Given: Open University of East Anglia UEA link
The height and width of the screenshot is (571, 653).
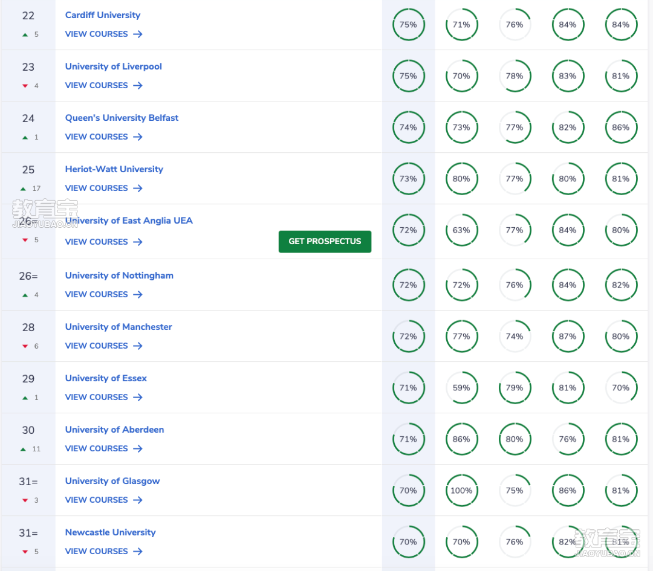Looking at the screenshot, I should click(x=129, y=221).
